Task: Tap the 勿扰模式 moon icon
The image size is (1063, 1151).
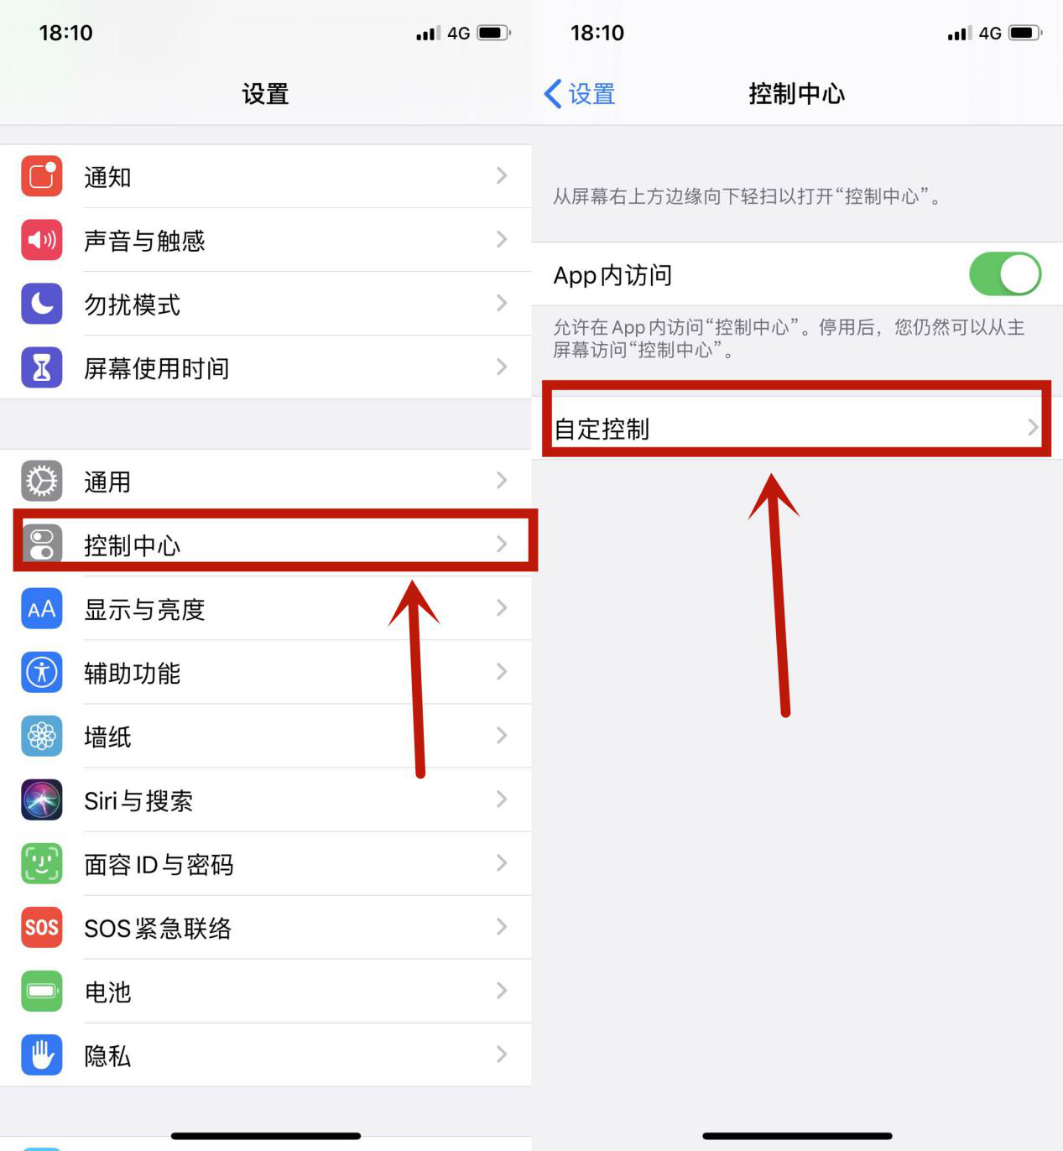Action: tap(42, 304)
